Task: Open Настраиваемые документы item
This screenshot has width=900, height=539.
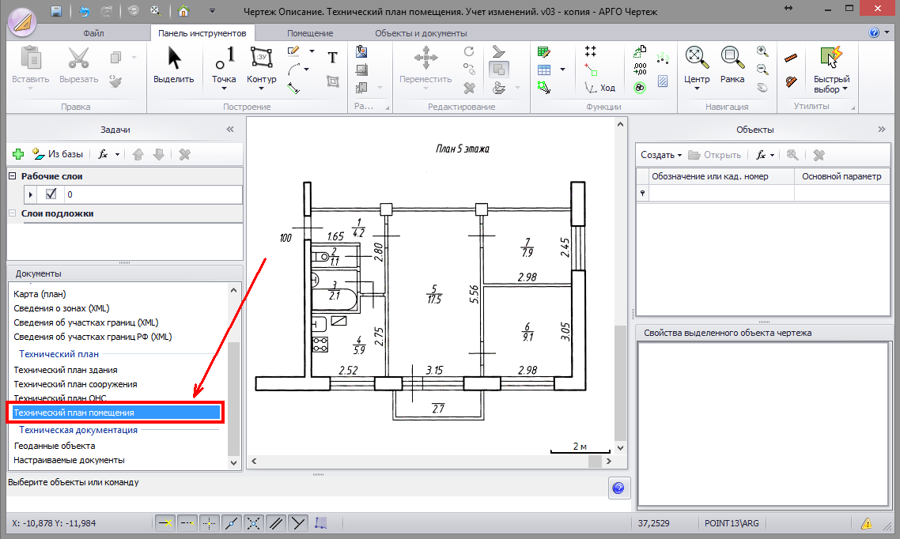Action: tap(69, 460)
